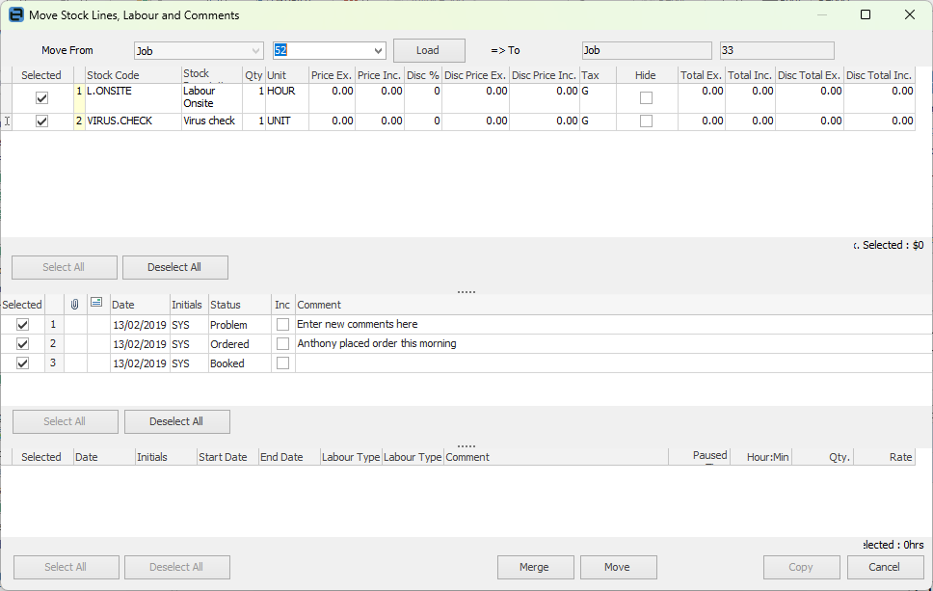Click the Booked status cell
The width and height of the screenshot is (933, 591).
(240, 363)
